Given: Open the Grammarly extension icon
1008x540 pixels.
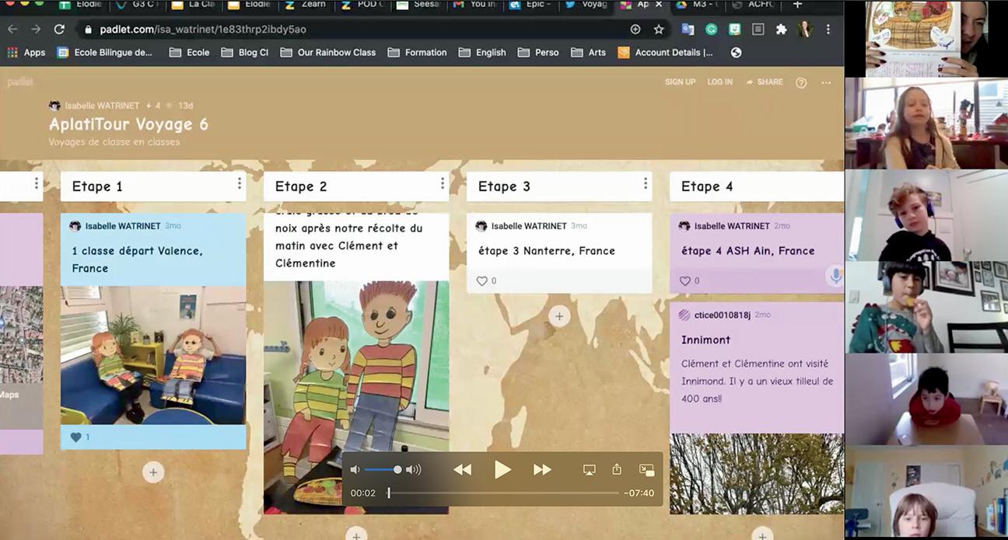Looking at the screenshot, I should [711, 29].
